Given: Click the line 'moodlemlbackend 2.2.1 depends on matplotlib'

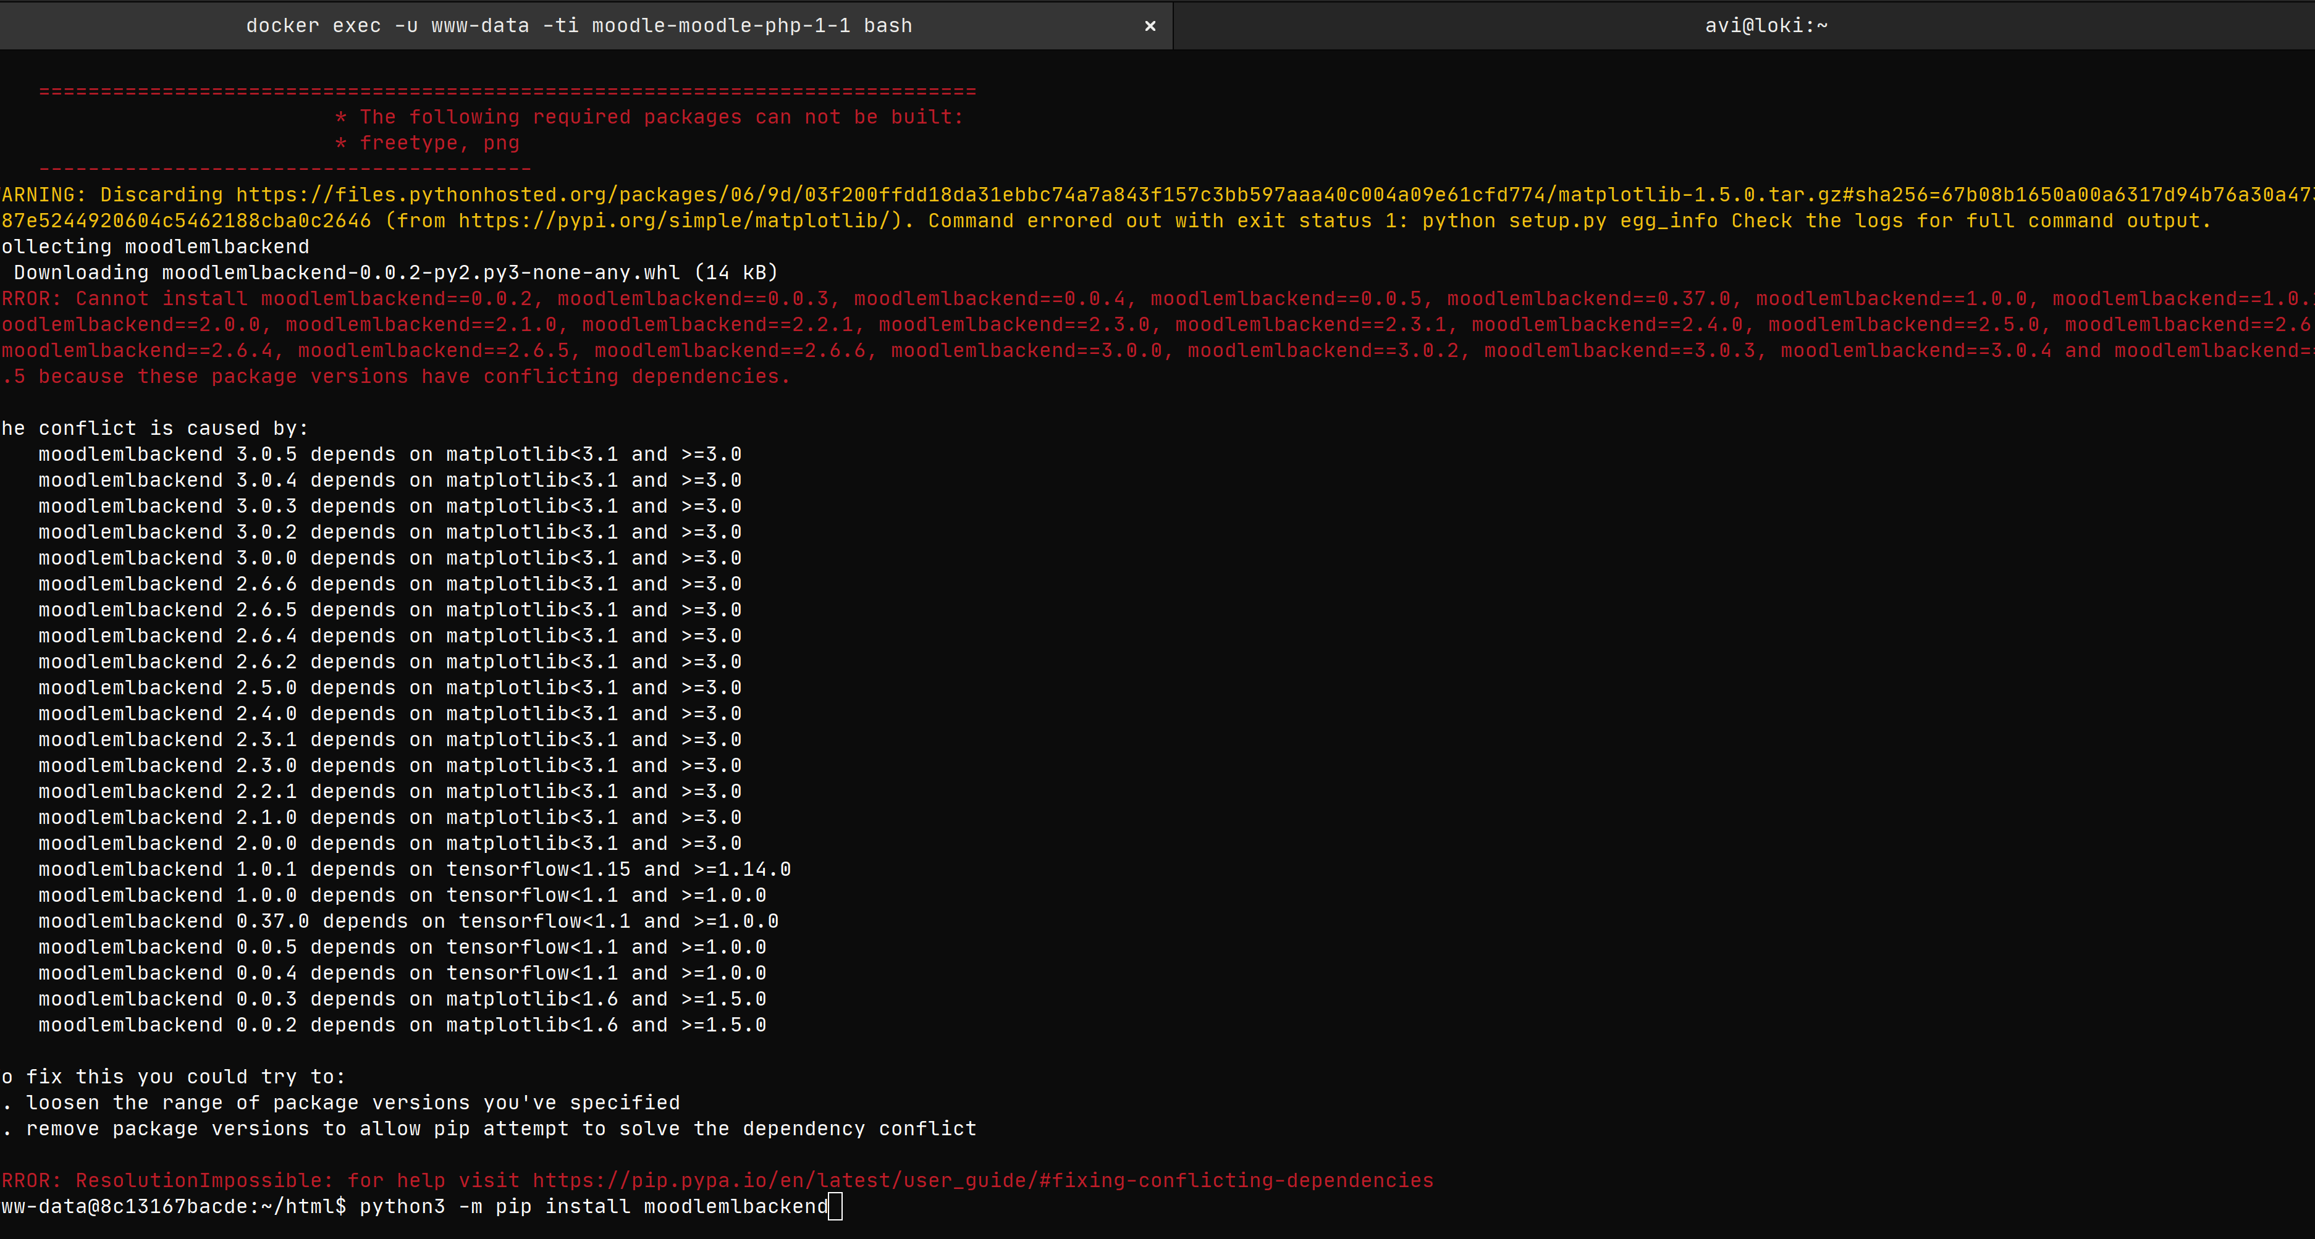Looking at the screenshot, I should 390,792.
